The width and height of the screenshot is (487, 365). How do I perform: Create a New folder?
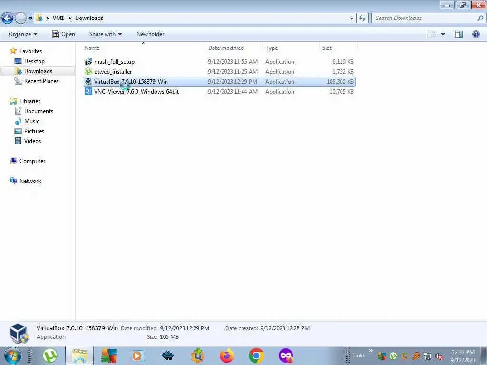point(150,34)
